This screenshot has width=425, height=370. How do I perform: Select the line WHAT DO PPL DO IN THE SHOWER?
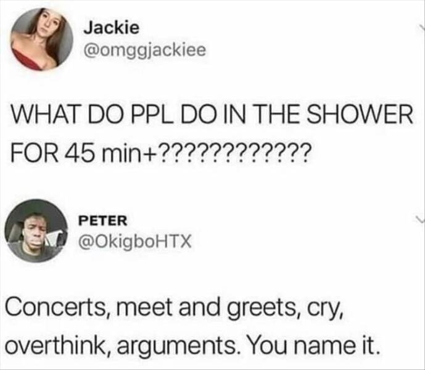[212, 115]
